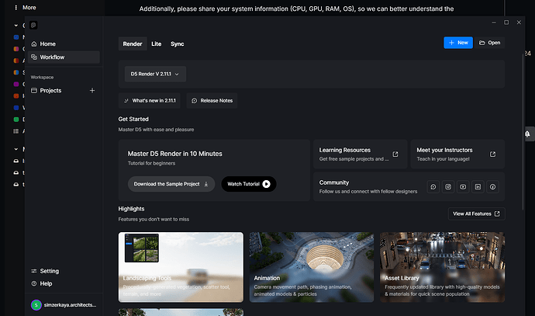Click the WhatsApp community chat icon
This screenshot has height=316, width=535.
[x=433, y=187]
